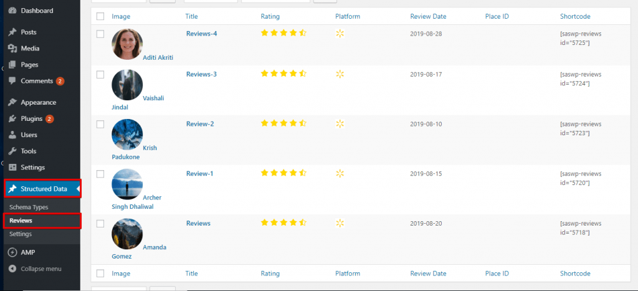Expand the Structured Data menu arrow
Viewport: 638px width, 291px height.
tap(78, 189)
